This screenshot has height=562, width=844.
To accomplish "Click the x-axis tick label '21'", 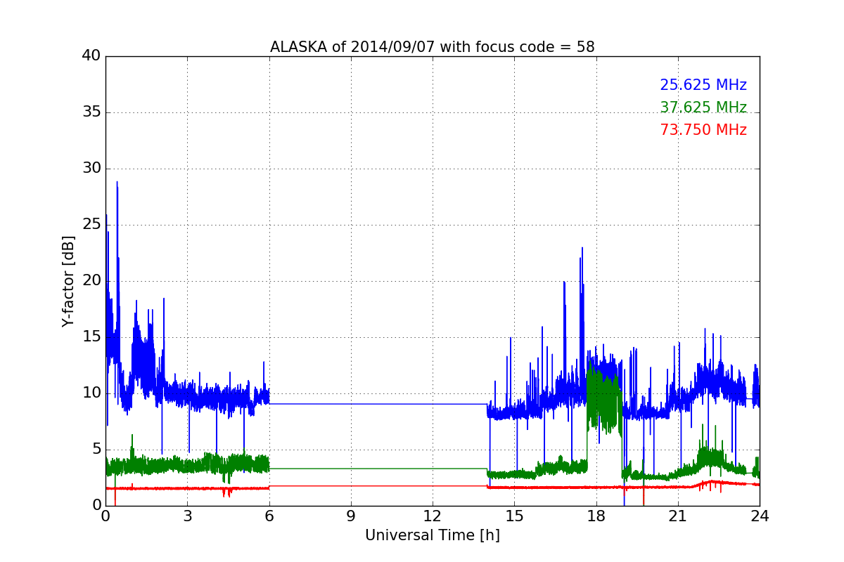I will coord(678,516).
